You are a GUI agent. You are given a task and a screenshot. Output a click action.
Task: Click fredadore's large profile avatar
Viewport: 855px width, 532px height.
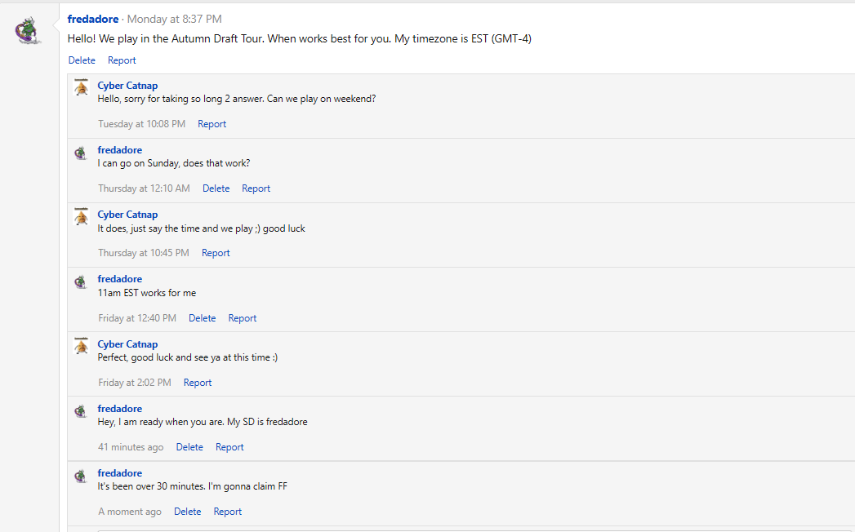pyautogui.click(x=29, y=32)
